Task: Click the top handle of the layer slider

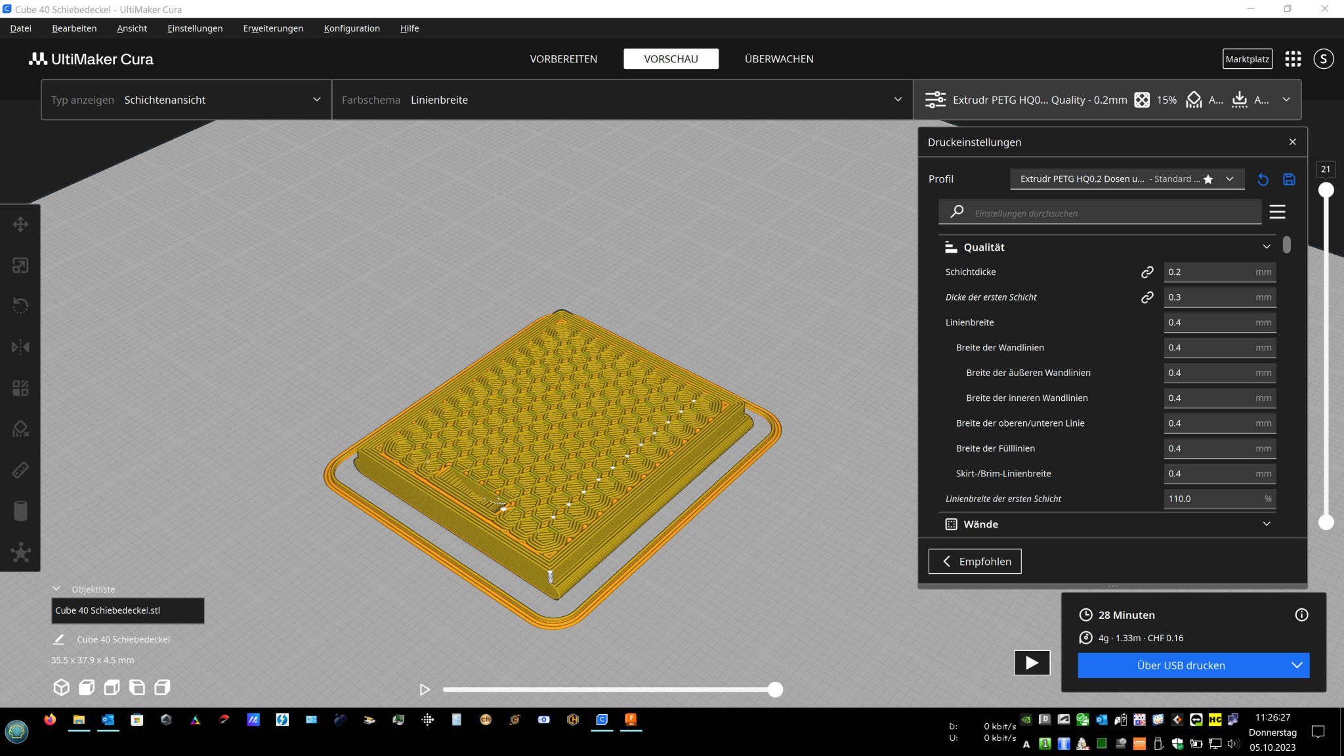Action: pyautogui.click(x=1326, y=190)
